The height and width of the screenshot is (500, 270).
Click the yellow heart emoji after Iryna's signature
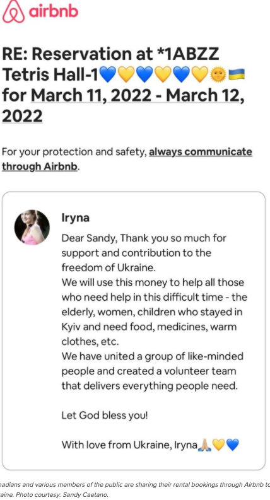[219, 445]
